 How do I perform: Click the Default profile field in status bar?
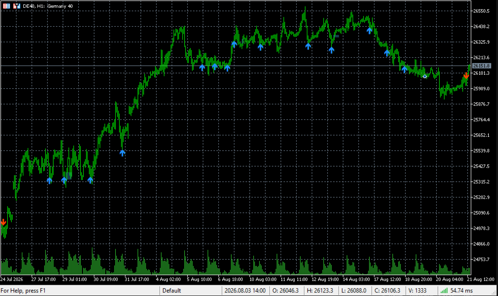(x=191, y=291)
